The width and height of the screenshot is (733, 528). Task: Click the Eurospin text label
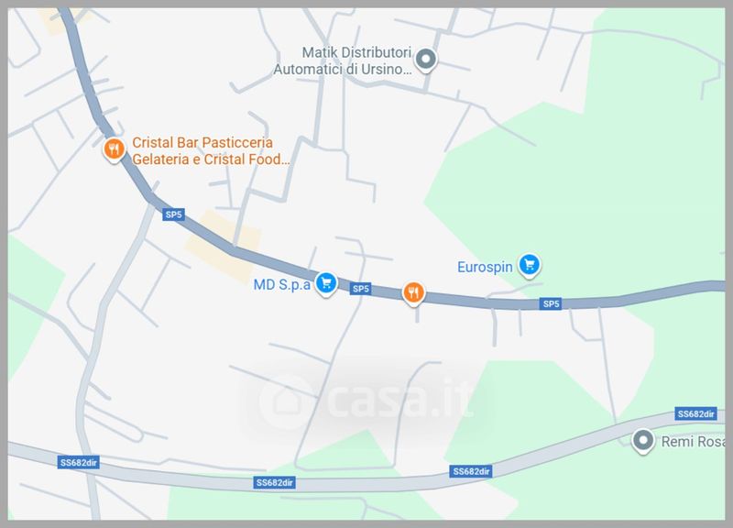485,267
